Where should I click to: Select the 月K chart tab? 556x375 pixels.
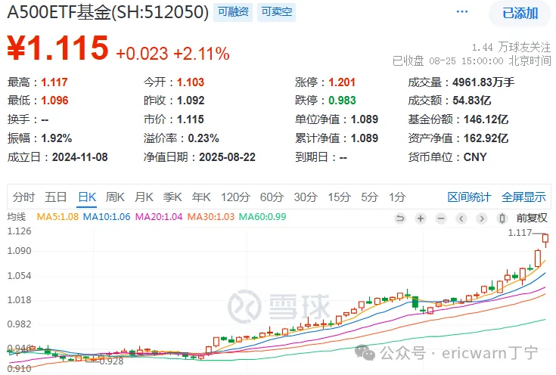coord(144,197)
